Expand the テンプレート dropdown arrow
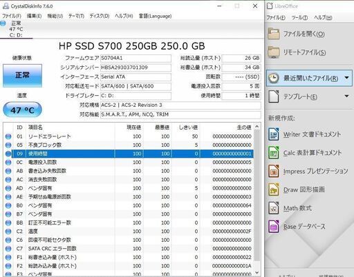Viewport: 354px width, 277px height. pyautogui.click(x=346, y=96)
